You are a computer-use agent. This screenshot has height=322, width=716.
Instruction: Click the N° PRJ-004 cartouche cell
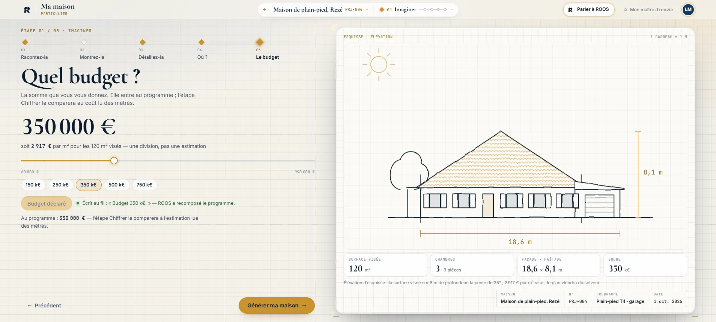[578, 298]
